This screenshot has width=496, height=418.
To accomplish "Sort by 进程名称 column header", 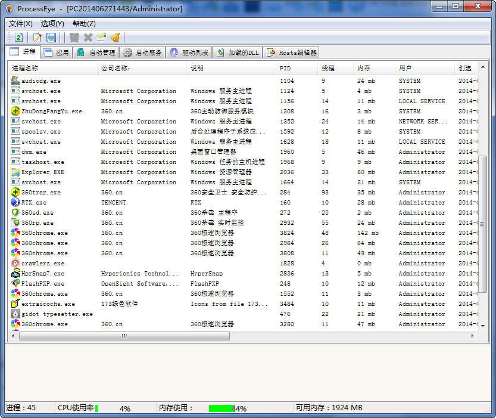I will 53,68.
